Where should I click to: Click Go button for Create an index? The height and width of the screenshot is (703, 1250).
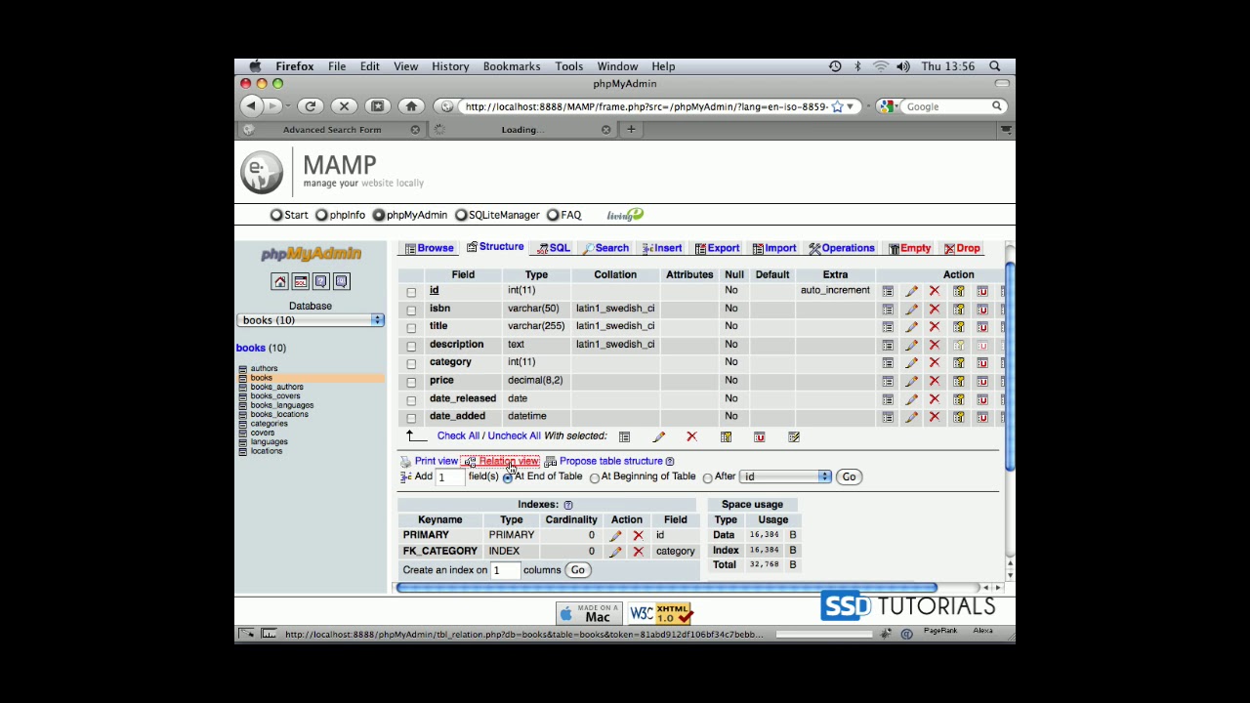[x=577, y=570]
